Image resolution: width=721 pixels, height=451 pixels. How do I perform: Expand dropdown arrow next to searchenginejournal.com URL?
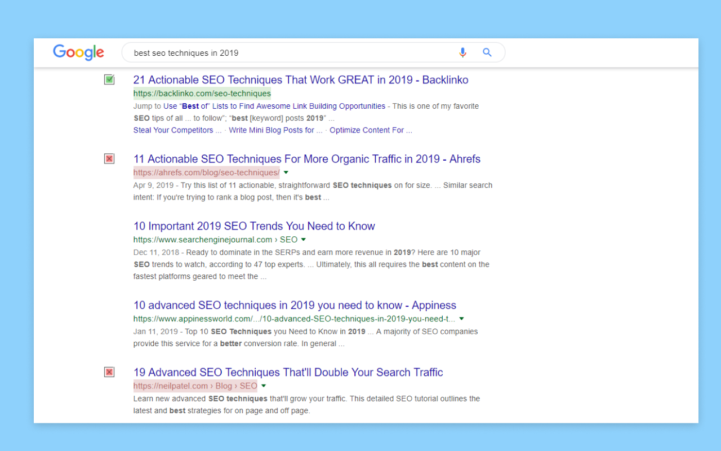pyautogui.click(x=304, y=240)
